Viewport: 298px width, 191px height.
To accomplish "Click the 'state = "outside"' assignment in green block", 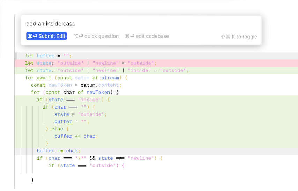I will click(80, 114).
